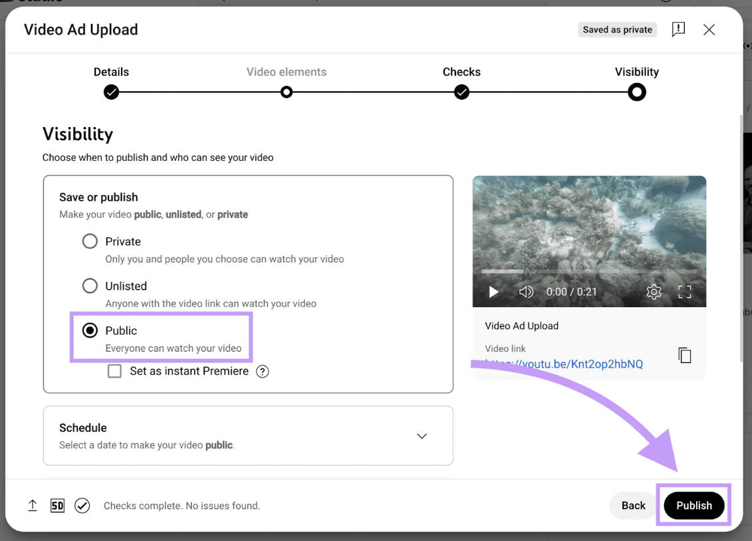The image size is (752, 541).
Task: Copy the video link
Action: pos(684,355)
